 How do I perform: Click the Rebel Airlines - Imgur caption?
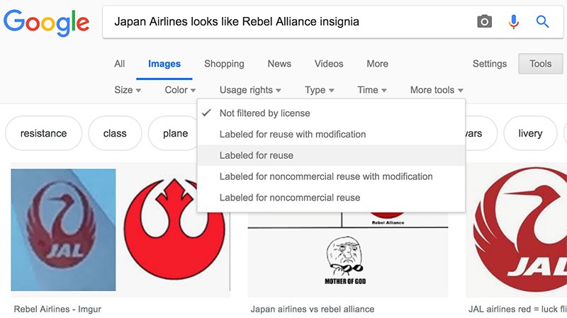[57, 310]
